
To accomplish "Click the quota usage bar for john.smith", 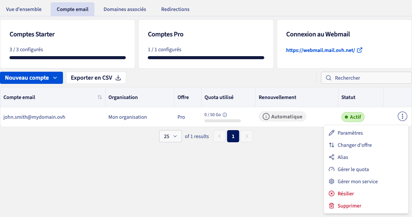I will click(x=223, y=121).
